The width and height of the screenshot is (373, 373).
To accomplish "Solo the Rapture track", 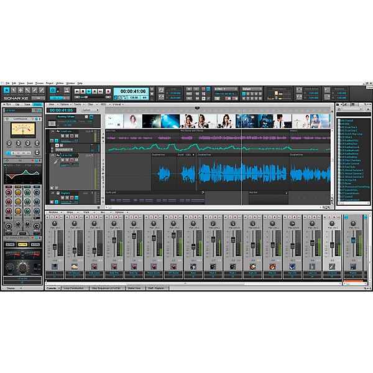I will [67, 198].
